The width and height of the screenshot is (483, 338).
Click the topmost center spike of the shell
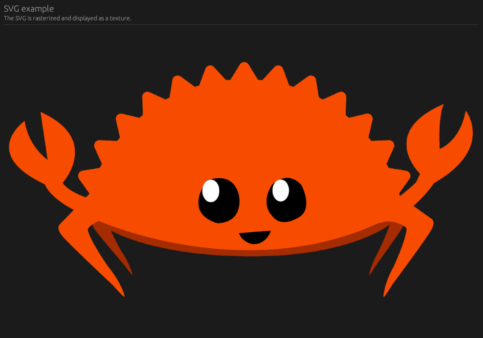tap(244, 70)
